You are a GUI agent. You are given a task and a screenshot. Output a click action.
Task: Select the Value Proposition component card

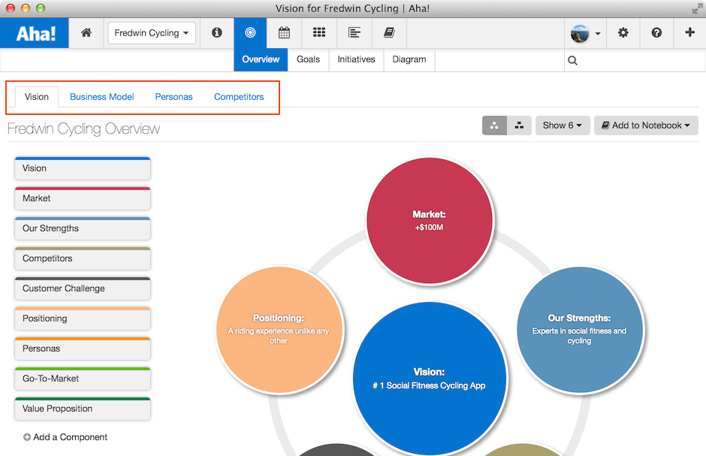point(83,409)
